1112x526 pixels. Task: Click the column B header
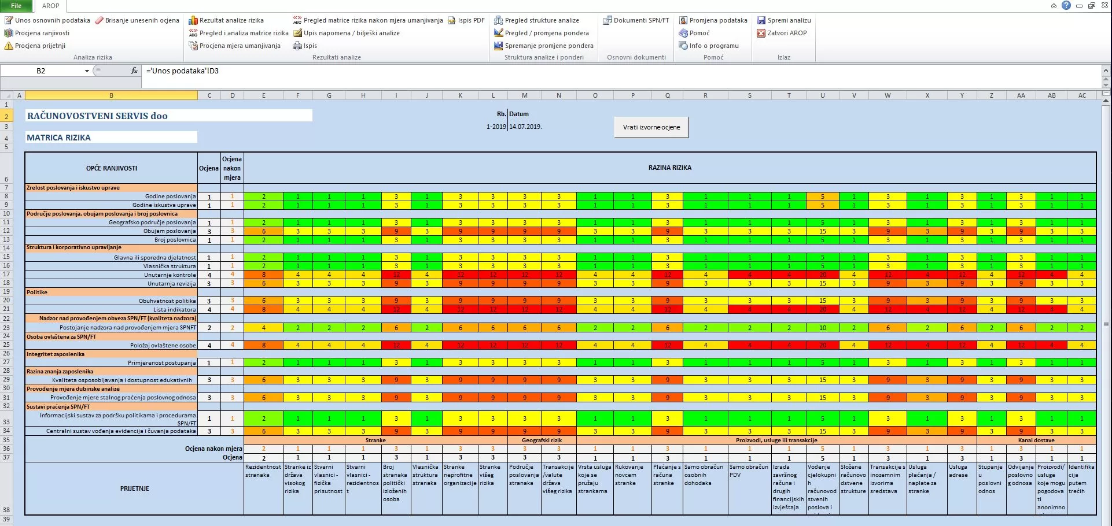click(x=111, y=95)
